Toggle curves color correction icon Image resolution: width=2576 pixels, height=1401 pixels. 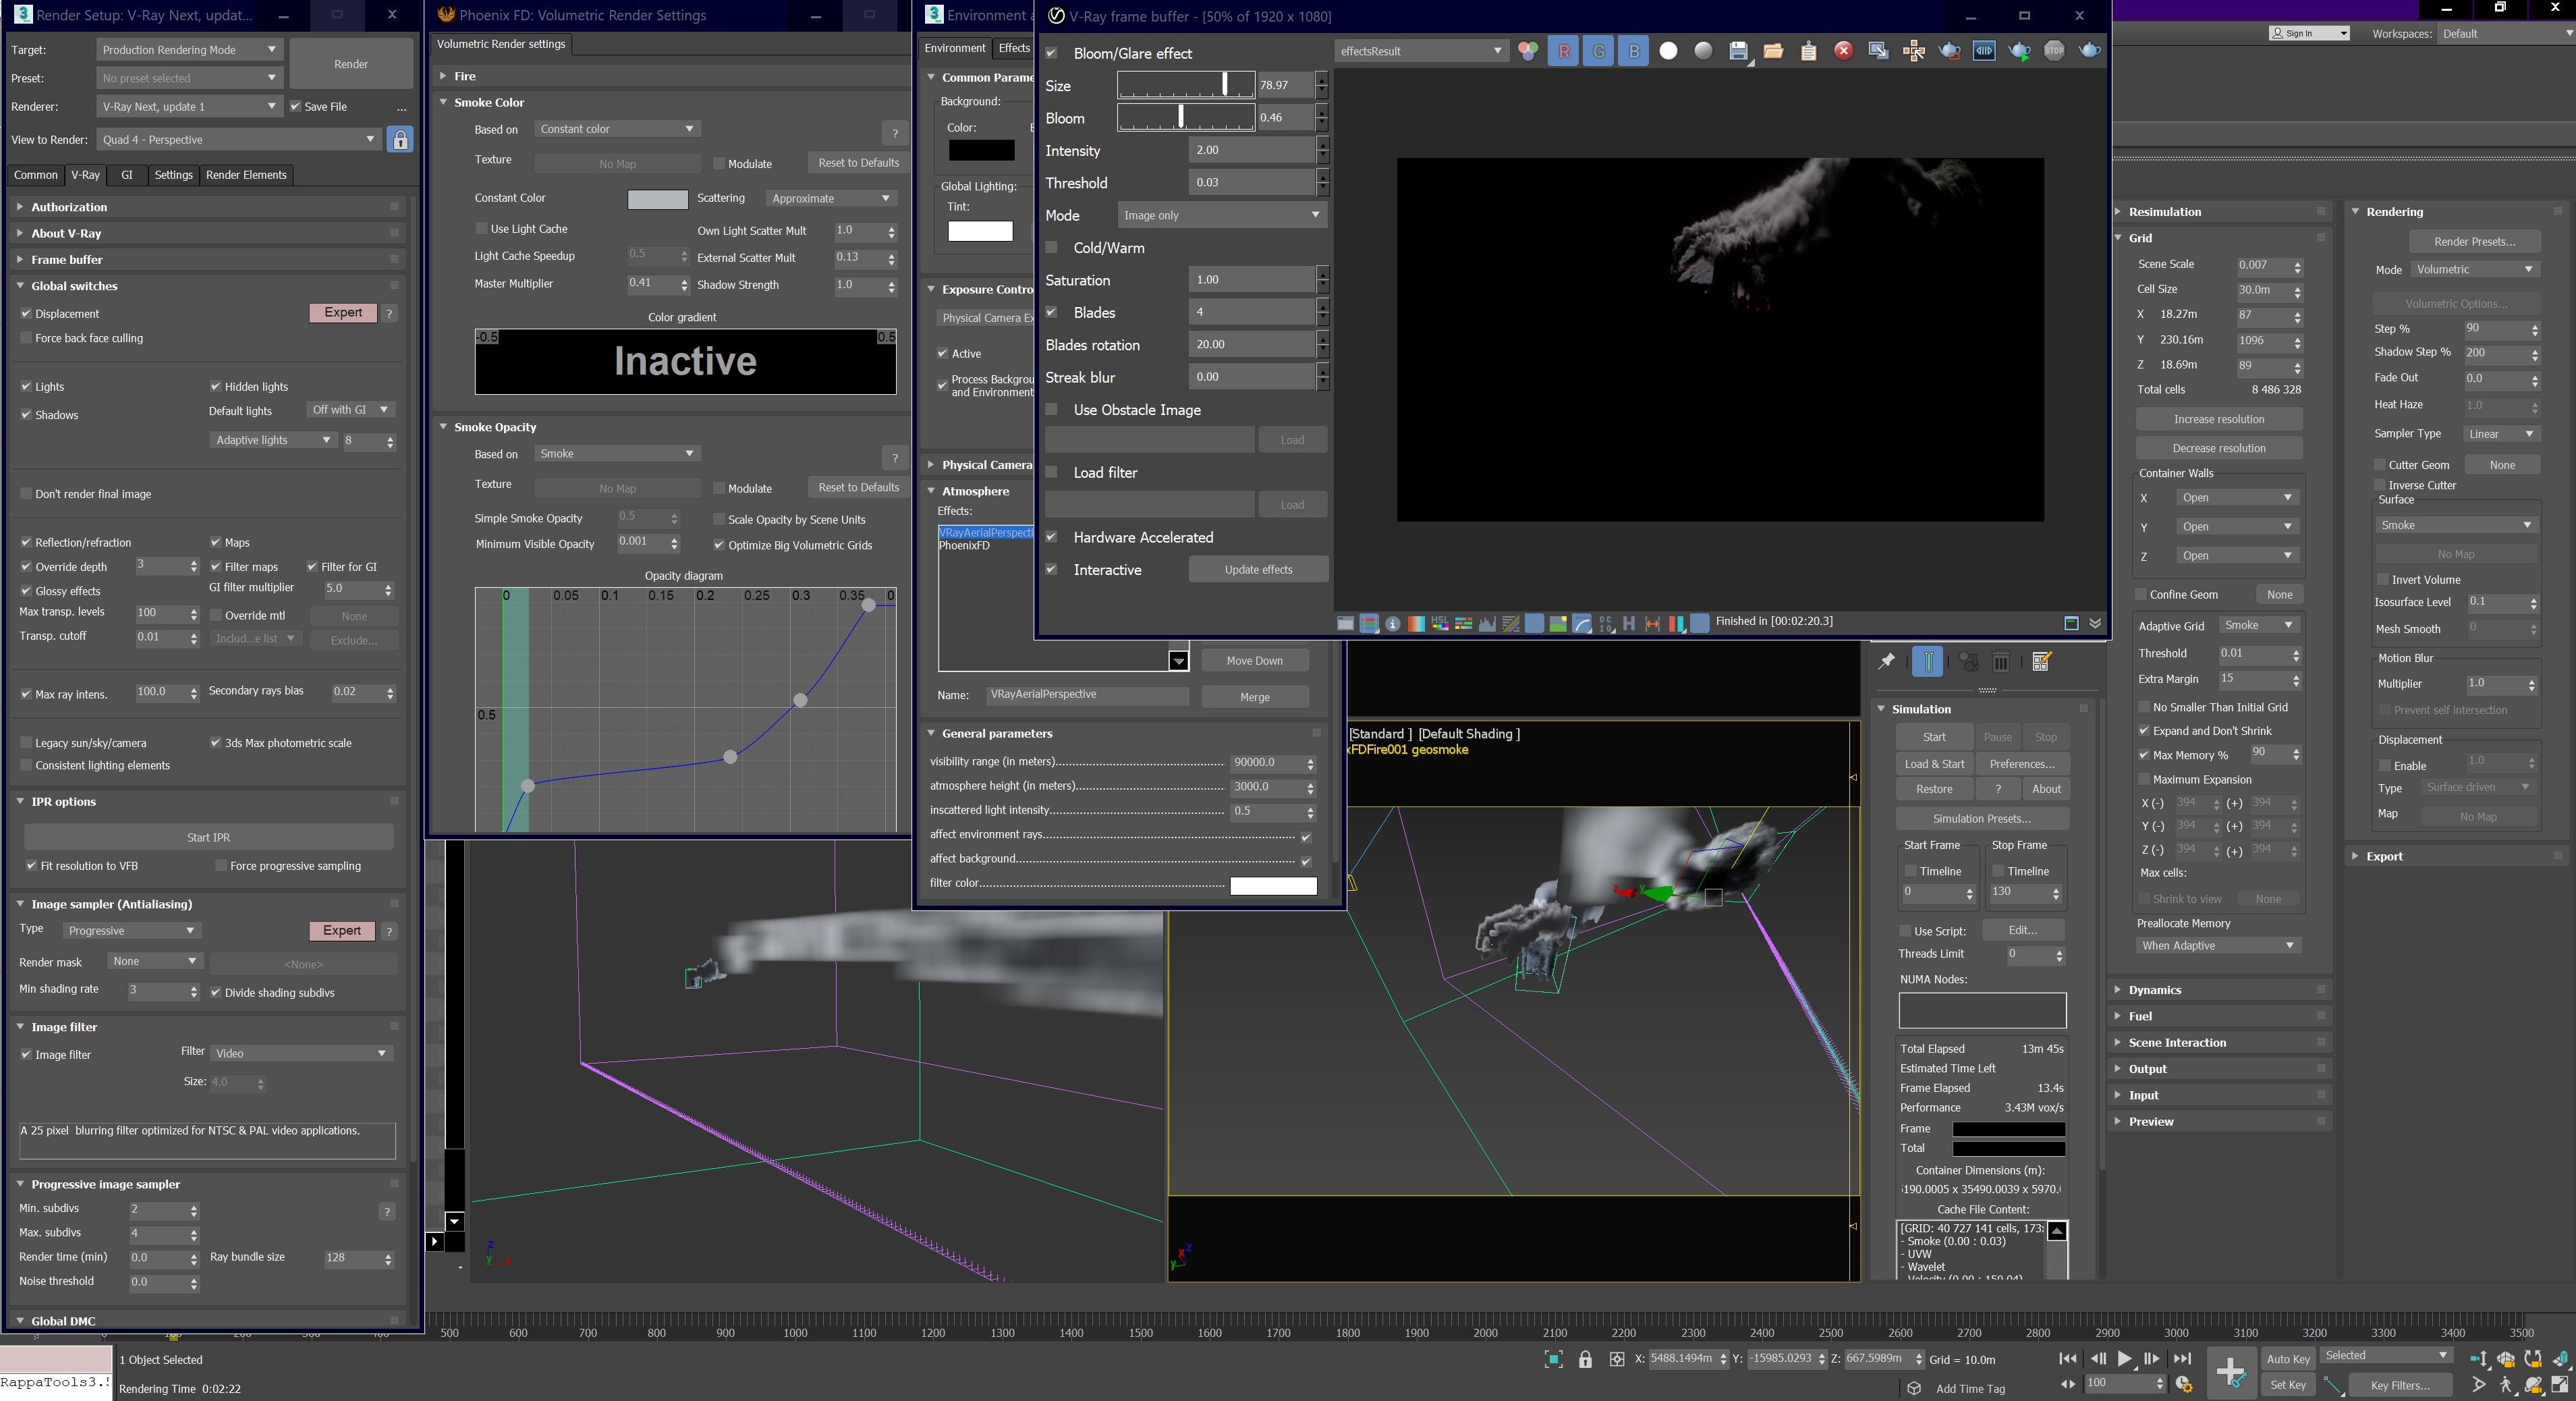click(1511, 624)
